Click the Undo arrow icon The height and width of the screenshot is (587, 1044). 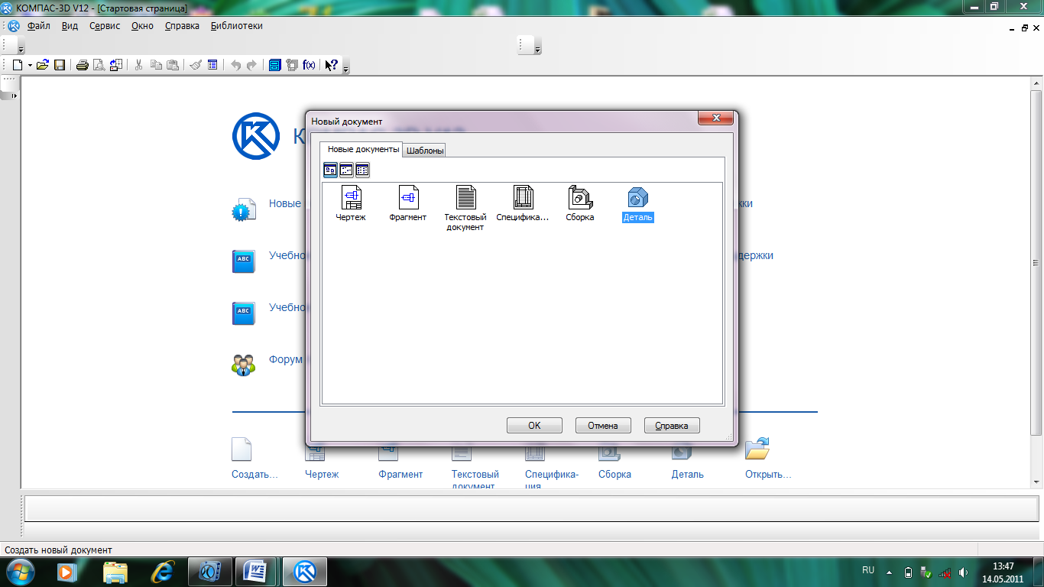(x=235, y=65)
